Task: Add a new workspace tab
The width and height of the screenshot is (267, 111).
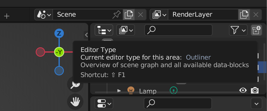Action: pyautogui.click(x=7, y=16)
